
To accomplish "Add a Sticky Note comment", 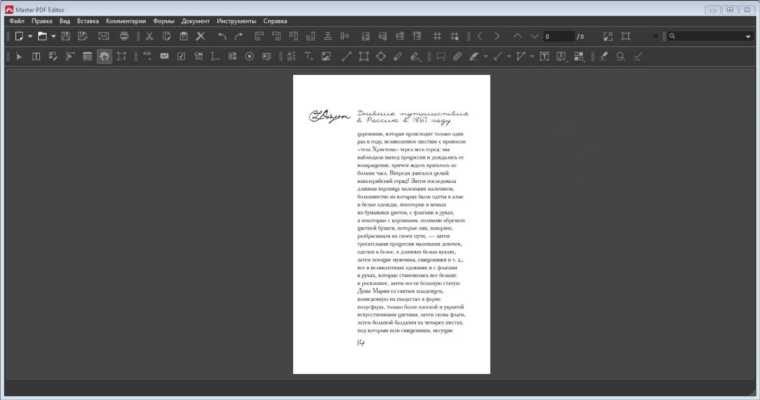I will (441, 56).
